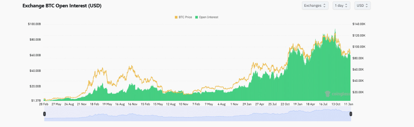Screen dimensions: 414x127
Task: Click the 21 Nov date label
Action: click(82, 104)
